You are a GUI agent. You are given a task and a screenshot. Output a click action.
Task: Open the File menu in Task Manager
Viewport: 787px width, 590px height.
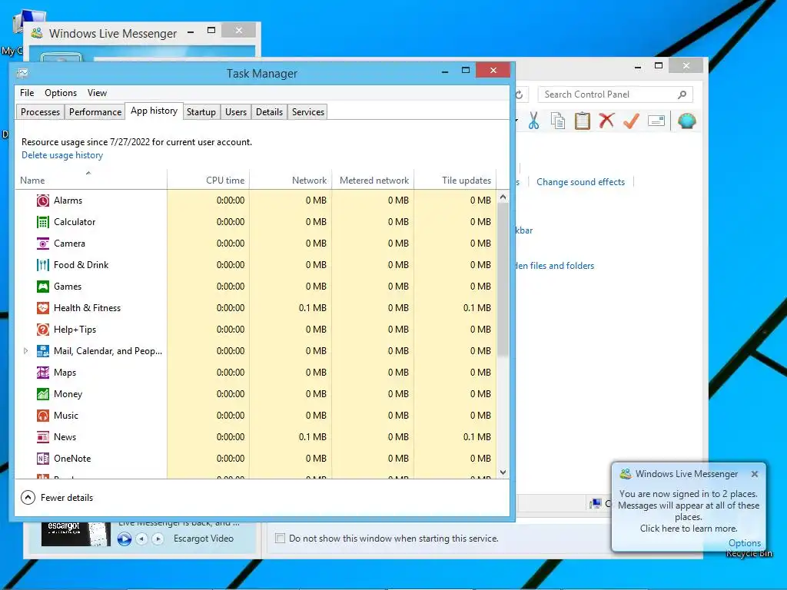coord(27,93)
